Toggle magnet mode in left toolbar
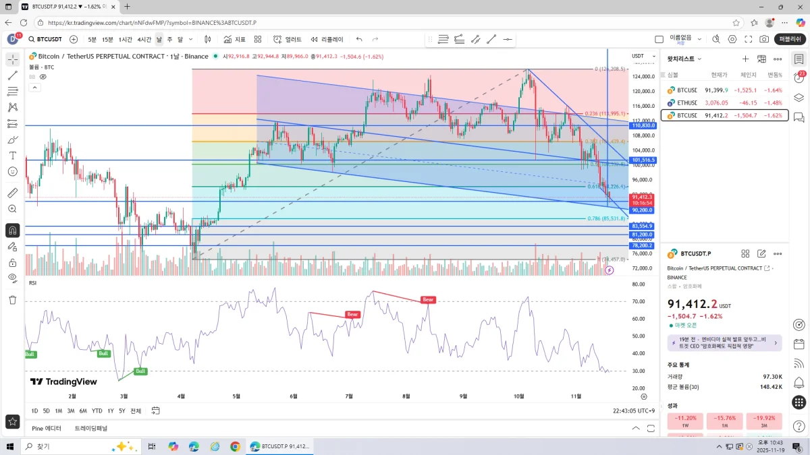Screen dimensions: 810x455 12,231
